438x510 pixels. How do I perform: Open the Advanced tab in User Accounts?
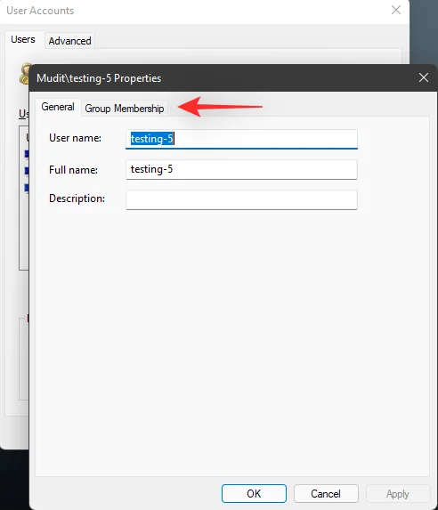point(69,41)
